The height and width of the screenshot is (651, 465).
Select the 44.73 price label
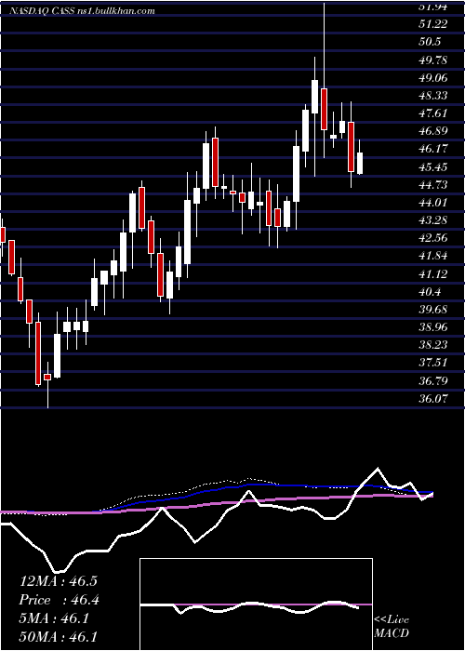pyautogui.click(x=432, y=185)
